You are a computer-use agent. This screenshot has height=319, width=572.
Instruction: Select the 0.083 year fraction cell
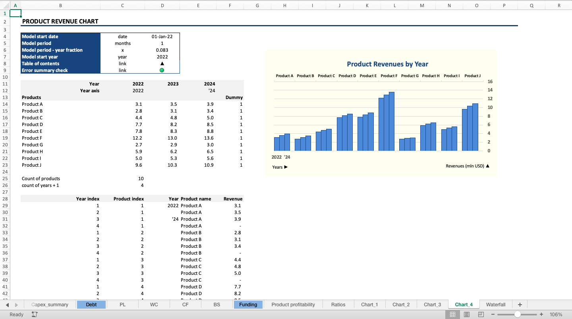tap(162, 50)
